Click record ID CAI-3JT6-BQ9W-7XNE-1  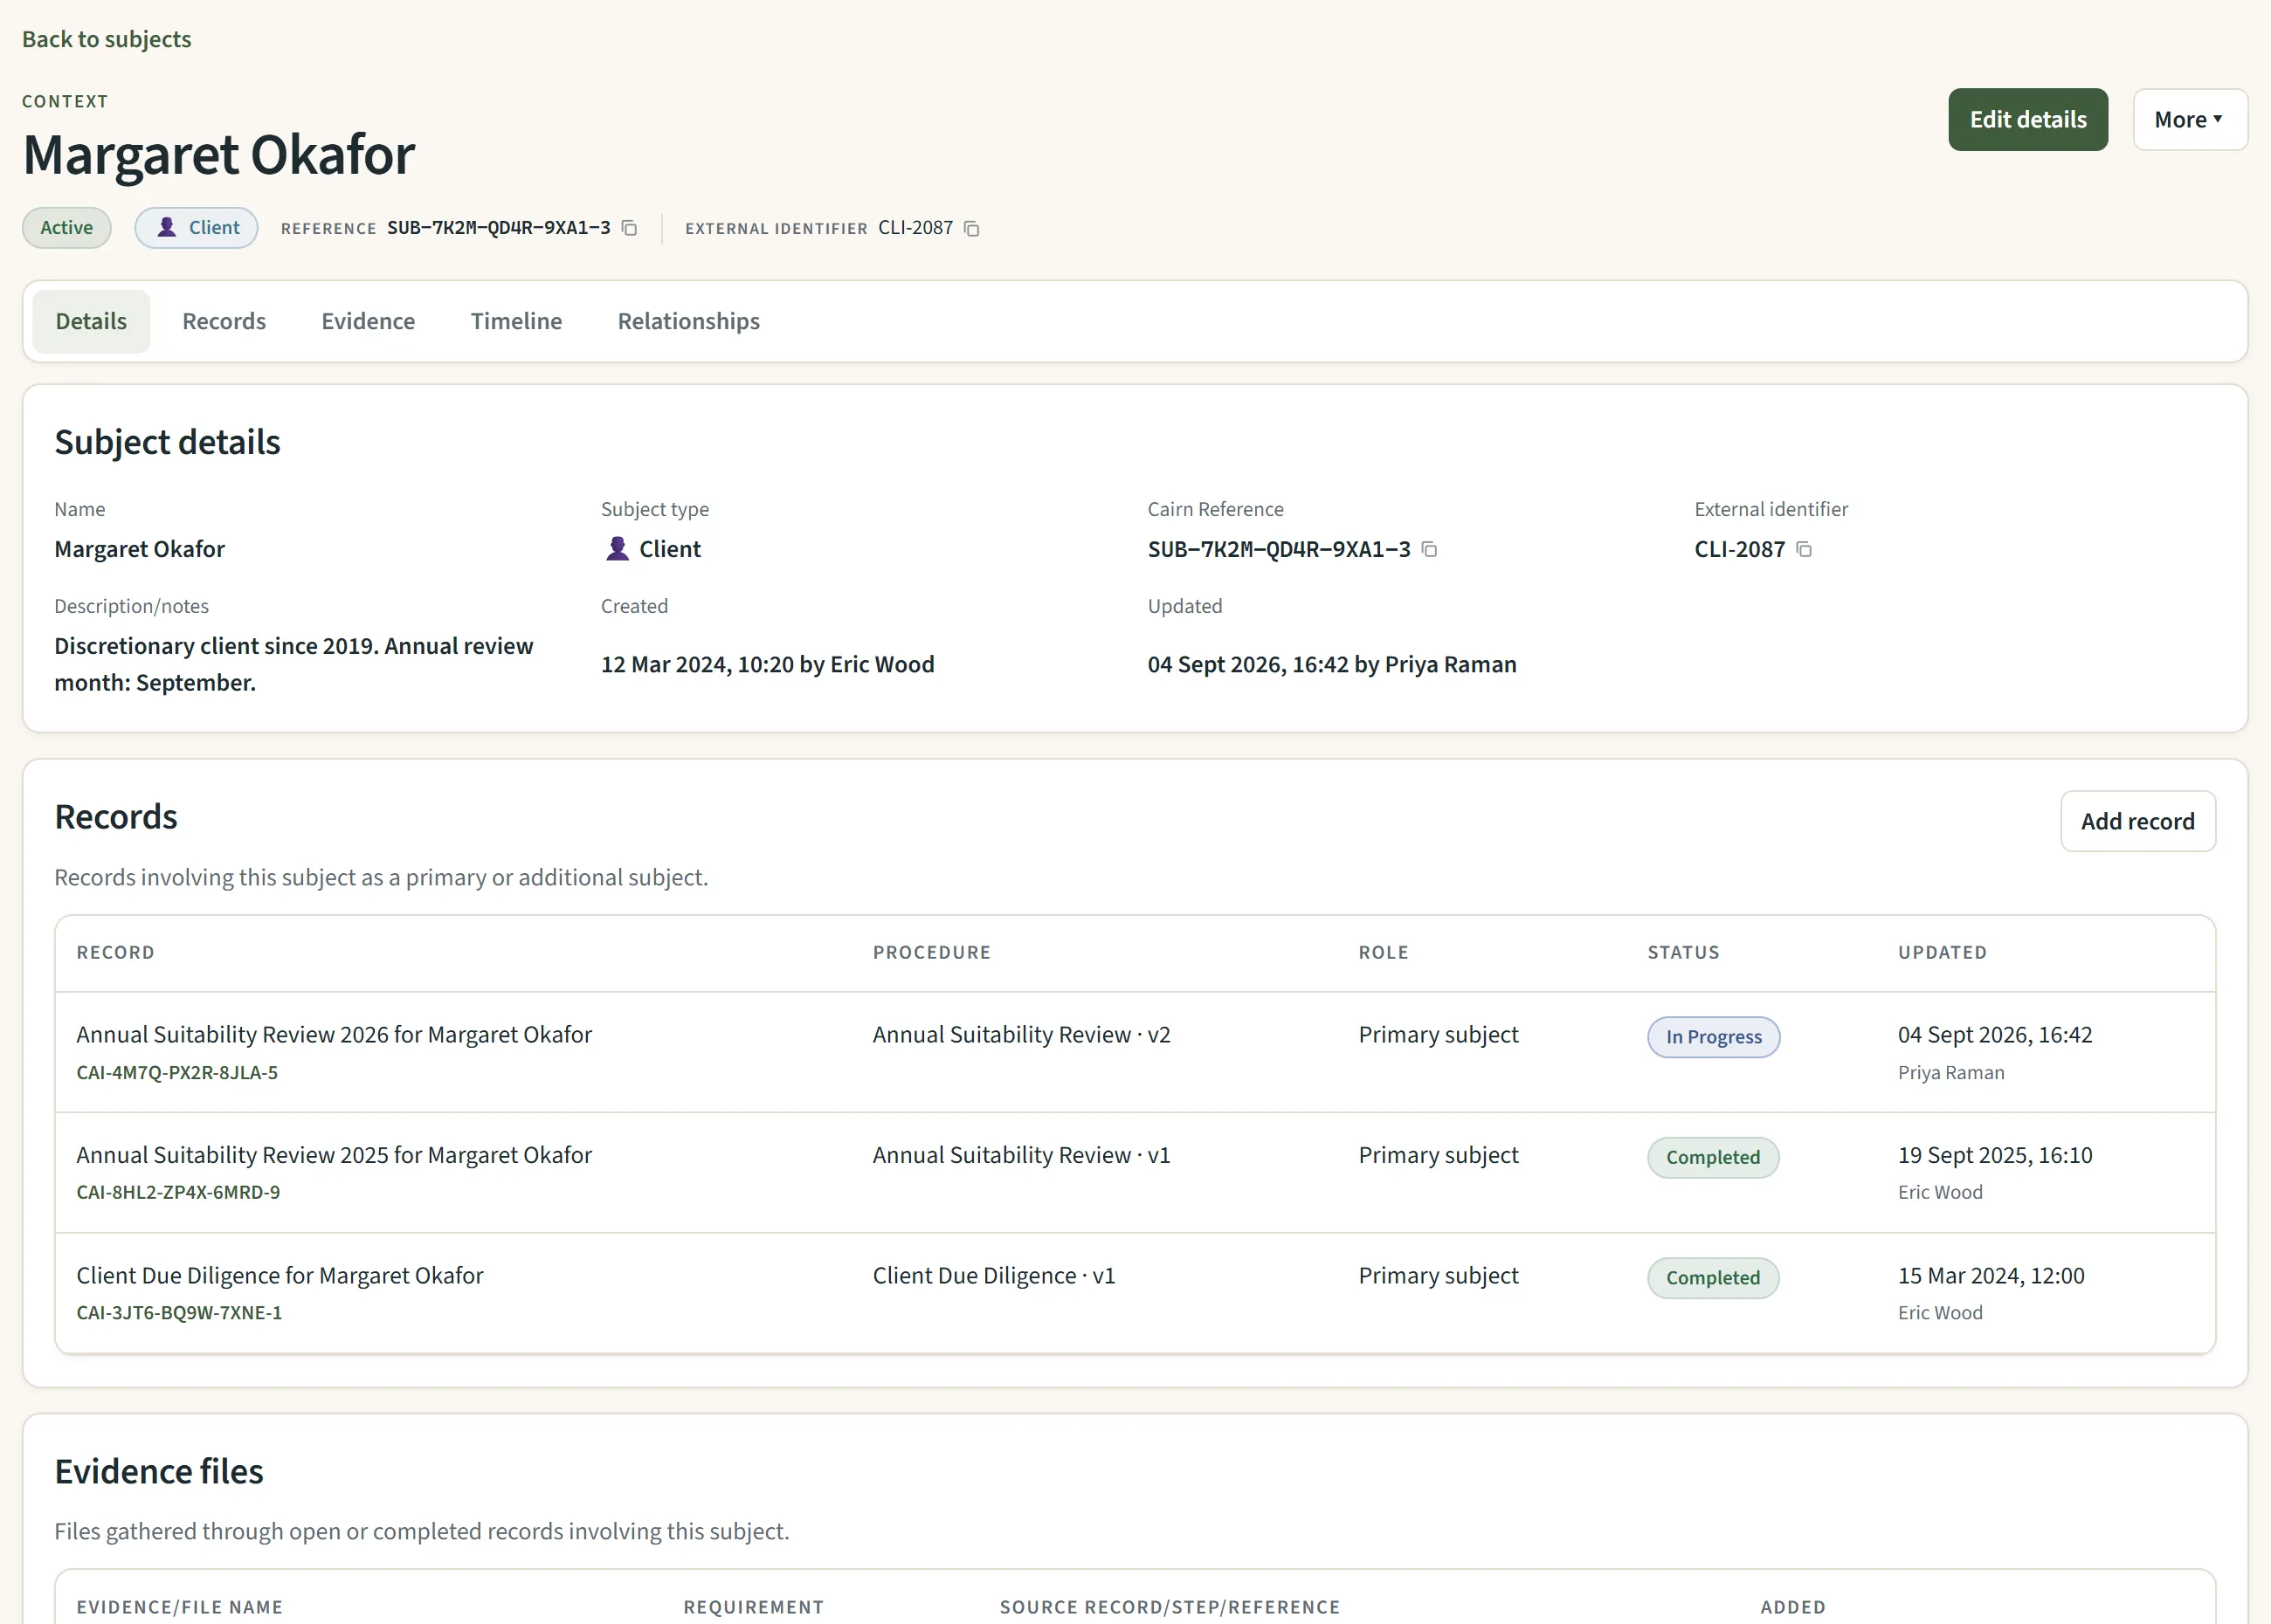point(179,1312)
